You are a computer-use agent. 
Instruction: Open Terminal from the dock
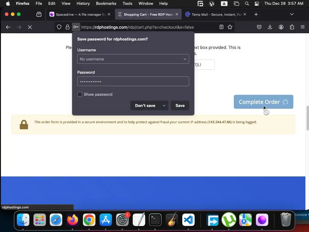(155, 220)
